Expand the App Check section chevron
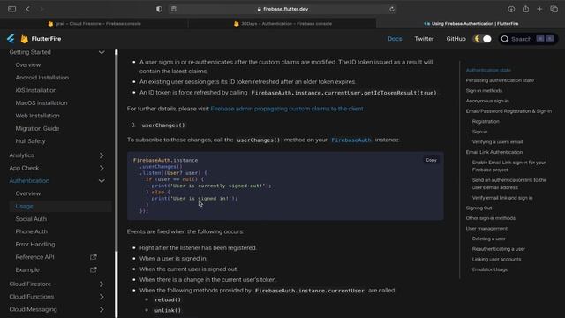The width and height of the screenshot is (565, 318). (102, 168)
